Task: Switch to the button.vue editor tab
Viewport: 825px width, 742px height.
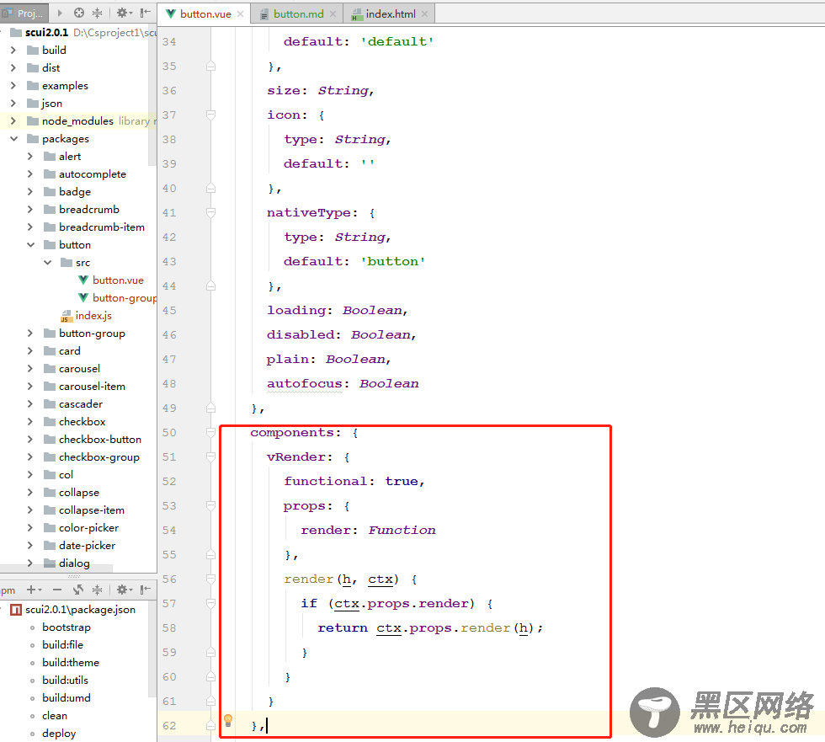Action: point(205,14)
